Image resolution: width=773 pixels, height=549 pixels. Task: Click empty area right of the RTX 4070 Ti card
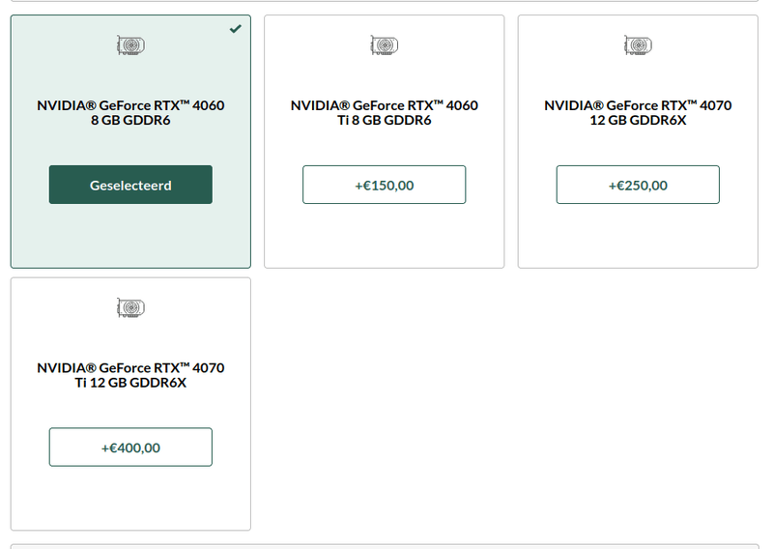502,404
